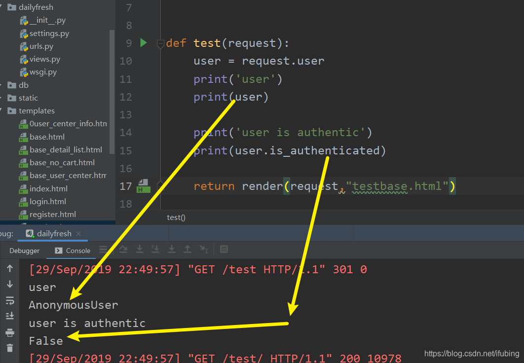Click the console down-arrow stack trace icon
The image size is (524, 363).
[10, 284]
